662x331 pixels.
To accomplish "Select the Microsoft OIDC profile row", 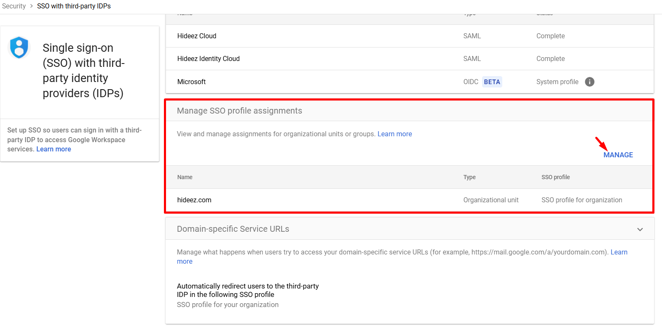I will pos(192,82).
